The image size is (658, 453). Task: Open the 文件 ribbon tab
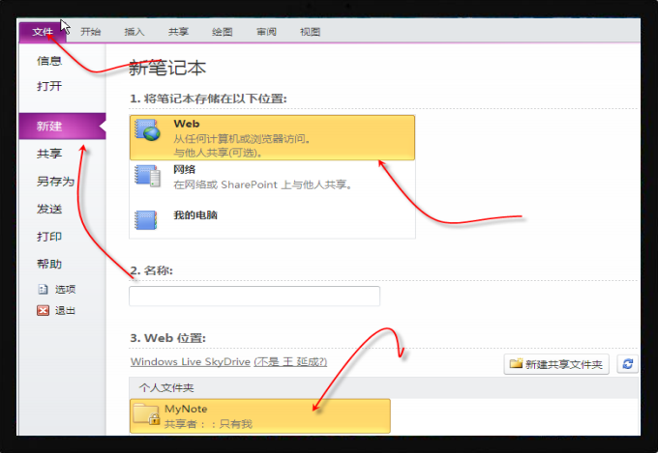[x=43, y=32]
